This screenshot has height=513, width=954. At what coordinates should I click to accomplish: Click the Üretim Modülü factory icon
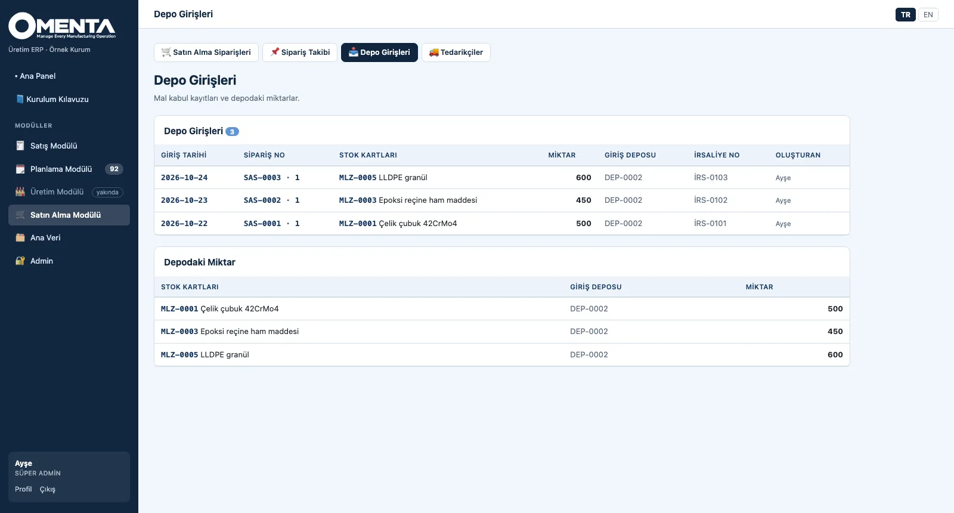[x=20, y=191]
